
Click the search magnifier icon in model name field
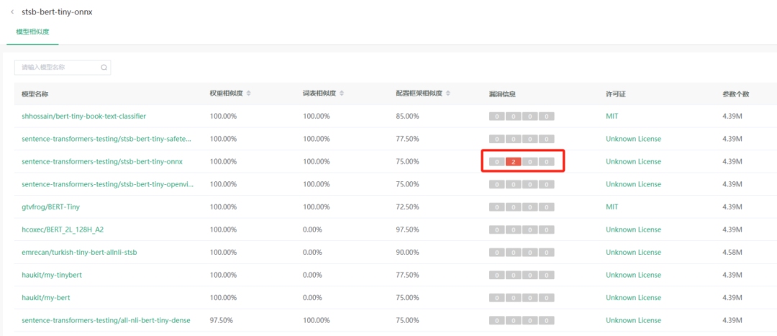[104, 68]
